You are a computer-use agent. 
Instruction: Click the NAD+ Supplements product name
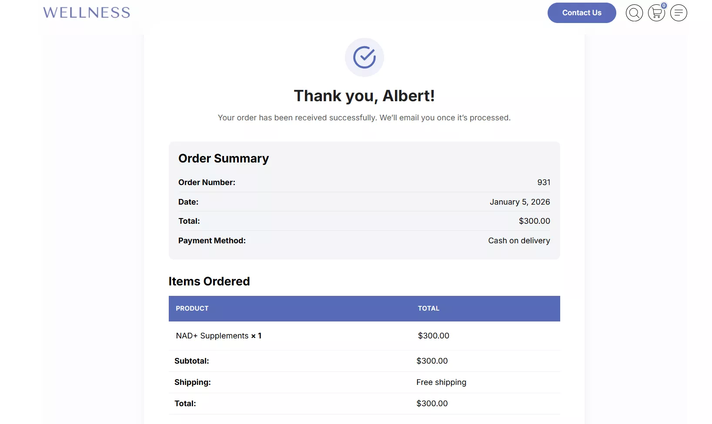212,335
